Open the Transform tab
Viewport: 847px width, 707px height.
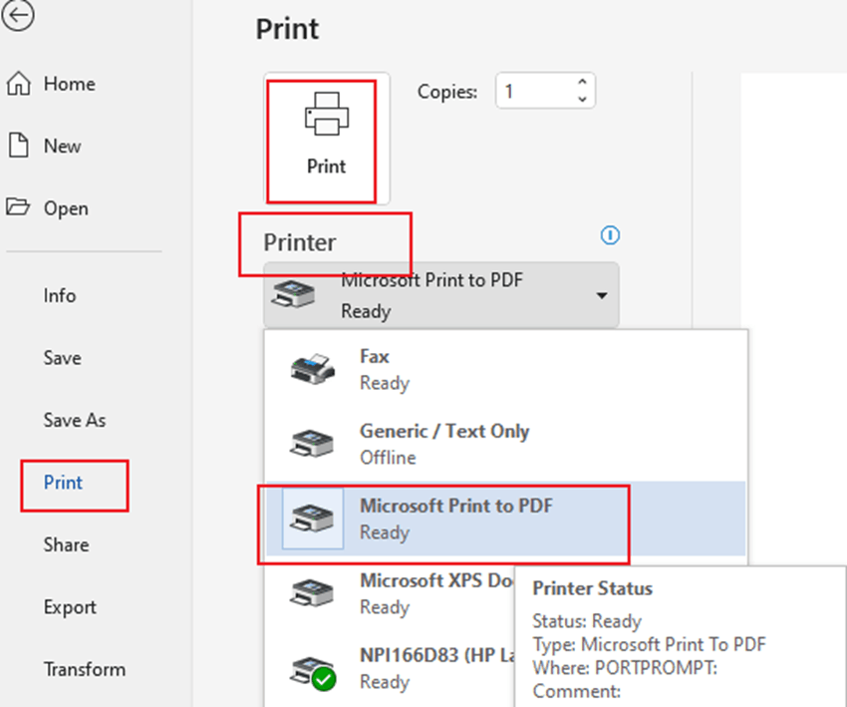pyautogui.click(x=85, y=669)
